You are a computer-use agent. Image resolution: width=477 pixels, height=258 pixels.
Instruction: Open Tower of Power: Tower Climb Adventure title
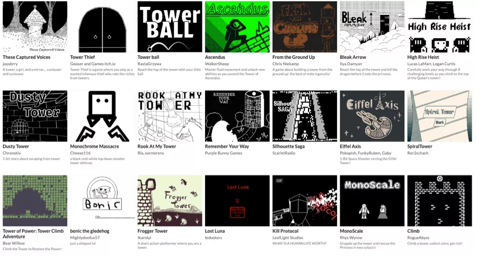coord(33,234)
